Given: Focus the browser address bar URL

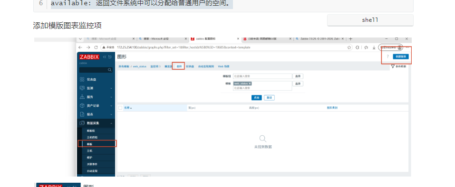Looking at the screenshot, I should pyautogui.click(x=184, y=47).
